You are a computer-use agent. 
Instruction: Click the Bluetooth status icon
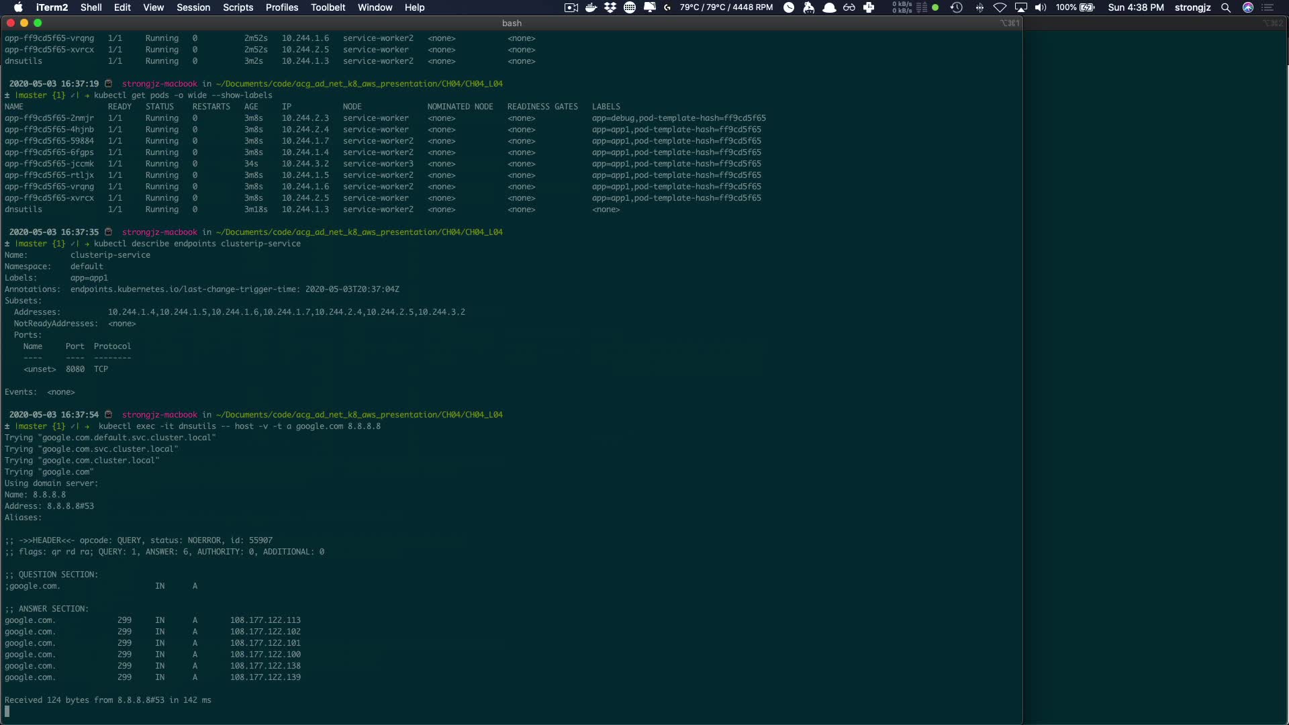click(x=980, y=7)
